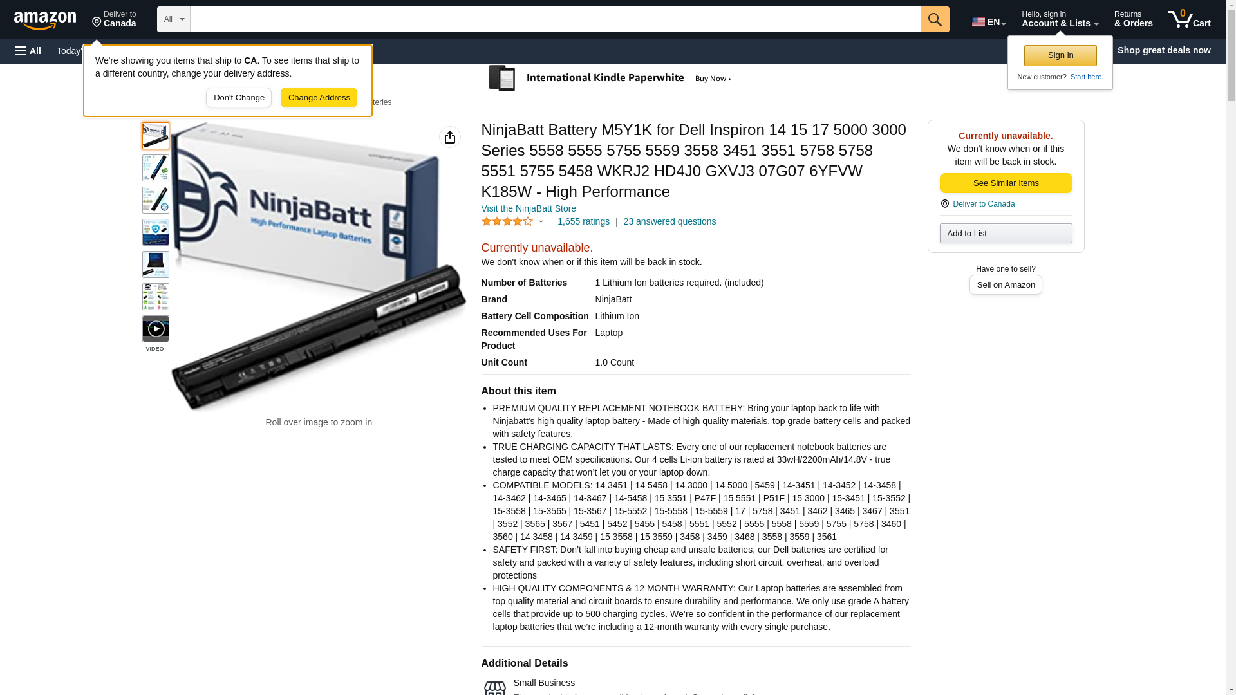Viewport: 1236px width, 695px height.
Task: Click Shop great deals now
Action: coord(1164,50)
